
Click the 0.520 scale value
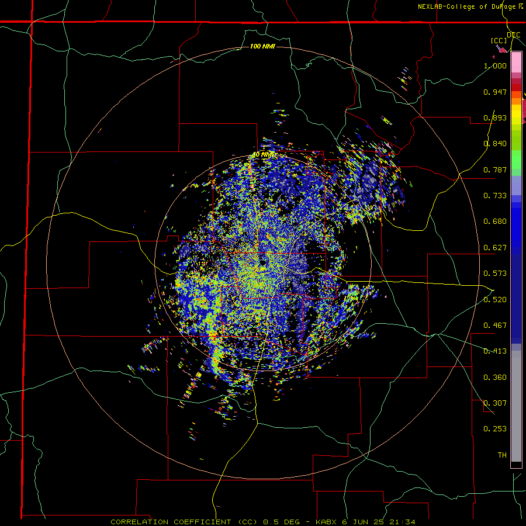[495, 300]
